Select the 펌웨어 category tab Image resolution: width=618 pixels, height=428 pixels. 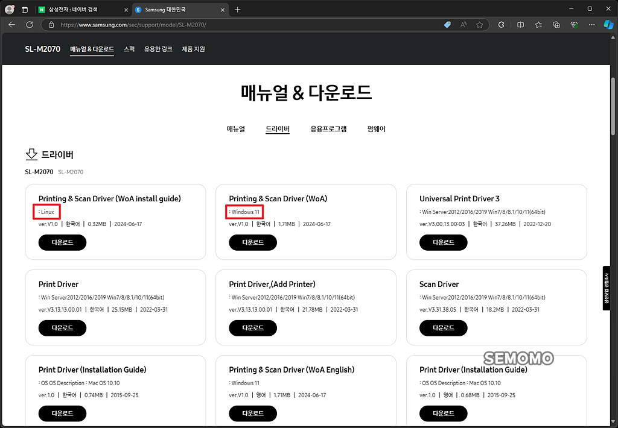point(377,129)
